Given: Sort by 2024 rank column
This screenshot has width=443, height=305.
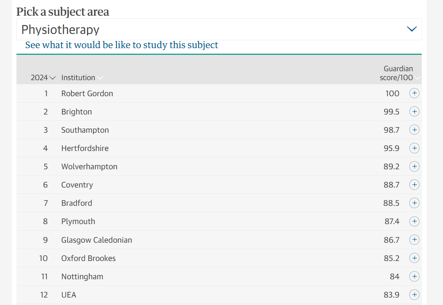Looking at the screenshot, I should tap(43, 78).
